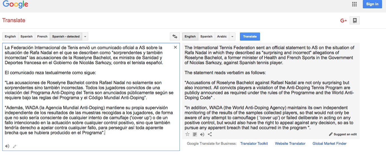Select French as source language
The height and width of the screenshot is (162, 386).
(42, 36)
